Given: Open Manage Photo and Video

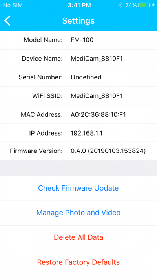Looking at the screenshot, I should coord(78,213).
